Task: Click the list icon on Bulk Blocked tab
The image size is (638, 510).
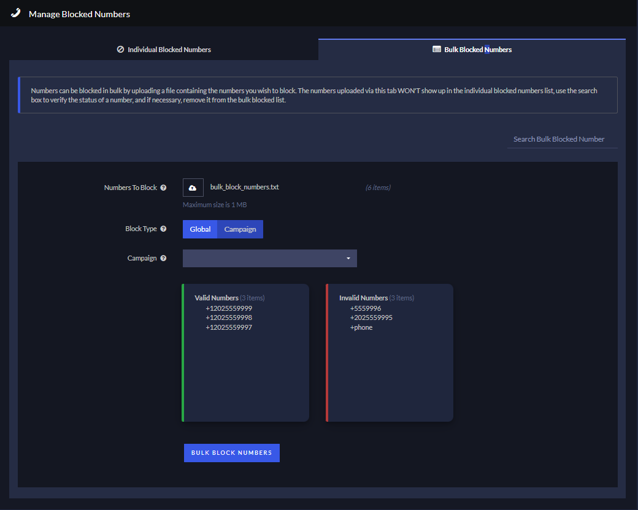Action: pyautogui.click(x=437, y=49)
